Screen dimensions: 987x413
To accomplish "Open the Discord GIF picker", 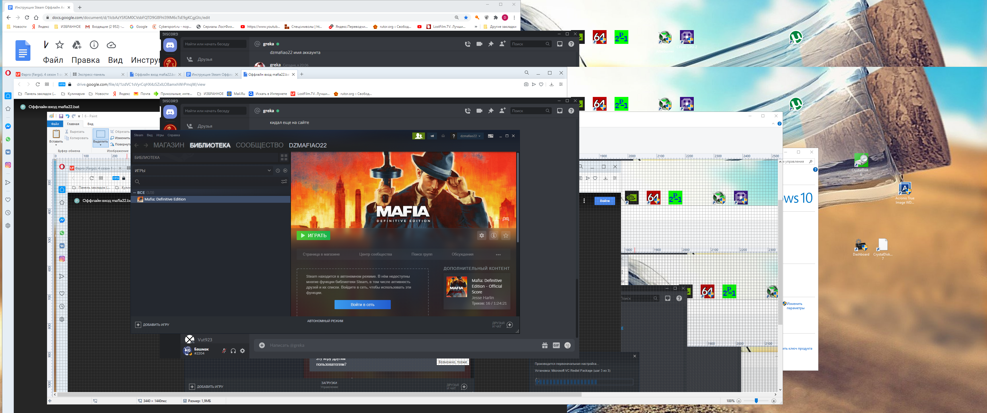I will pyautogui.click(x=556, y=345).
